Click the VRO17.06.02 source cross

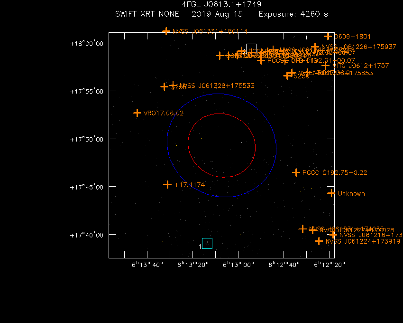(137, 113)
